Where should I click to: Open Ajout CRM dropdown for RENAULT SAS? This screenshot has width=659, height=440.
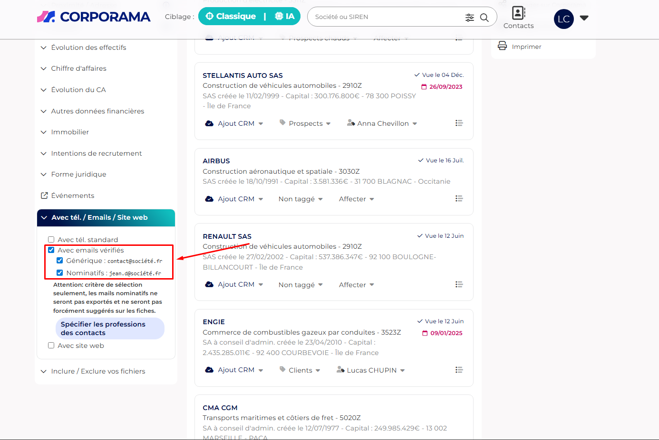(235, 284)
